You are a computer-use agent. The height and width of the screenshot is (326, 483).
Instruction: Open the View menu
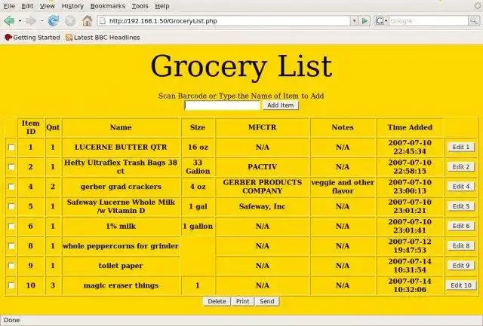(x=47, y=6)
